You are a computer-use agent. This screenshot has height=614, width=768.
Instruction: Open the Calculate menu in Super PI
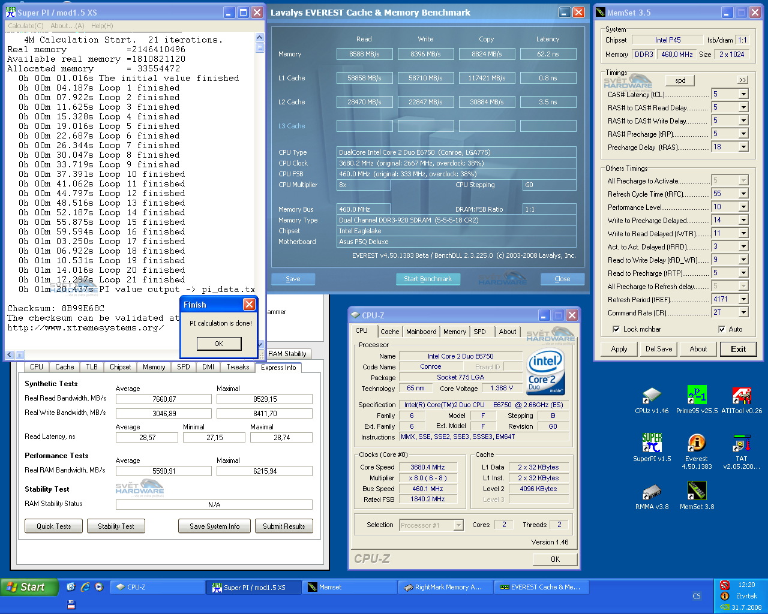[25, 26]
